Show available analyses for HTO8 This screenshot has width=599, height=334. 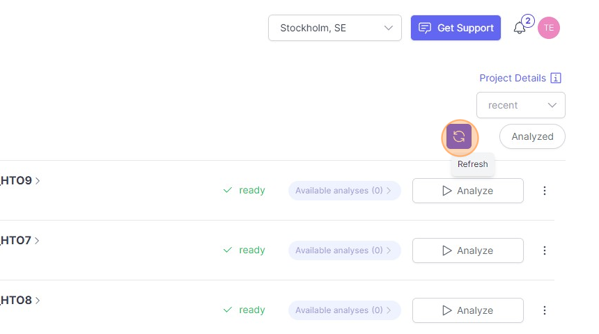tap(344, 310)
